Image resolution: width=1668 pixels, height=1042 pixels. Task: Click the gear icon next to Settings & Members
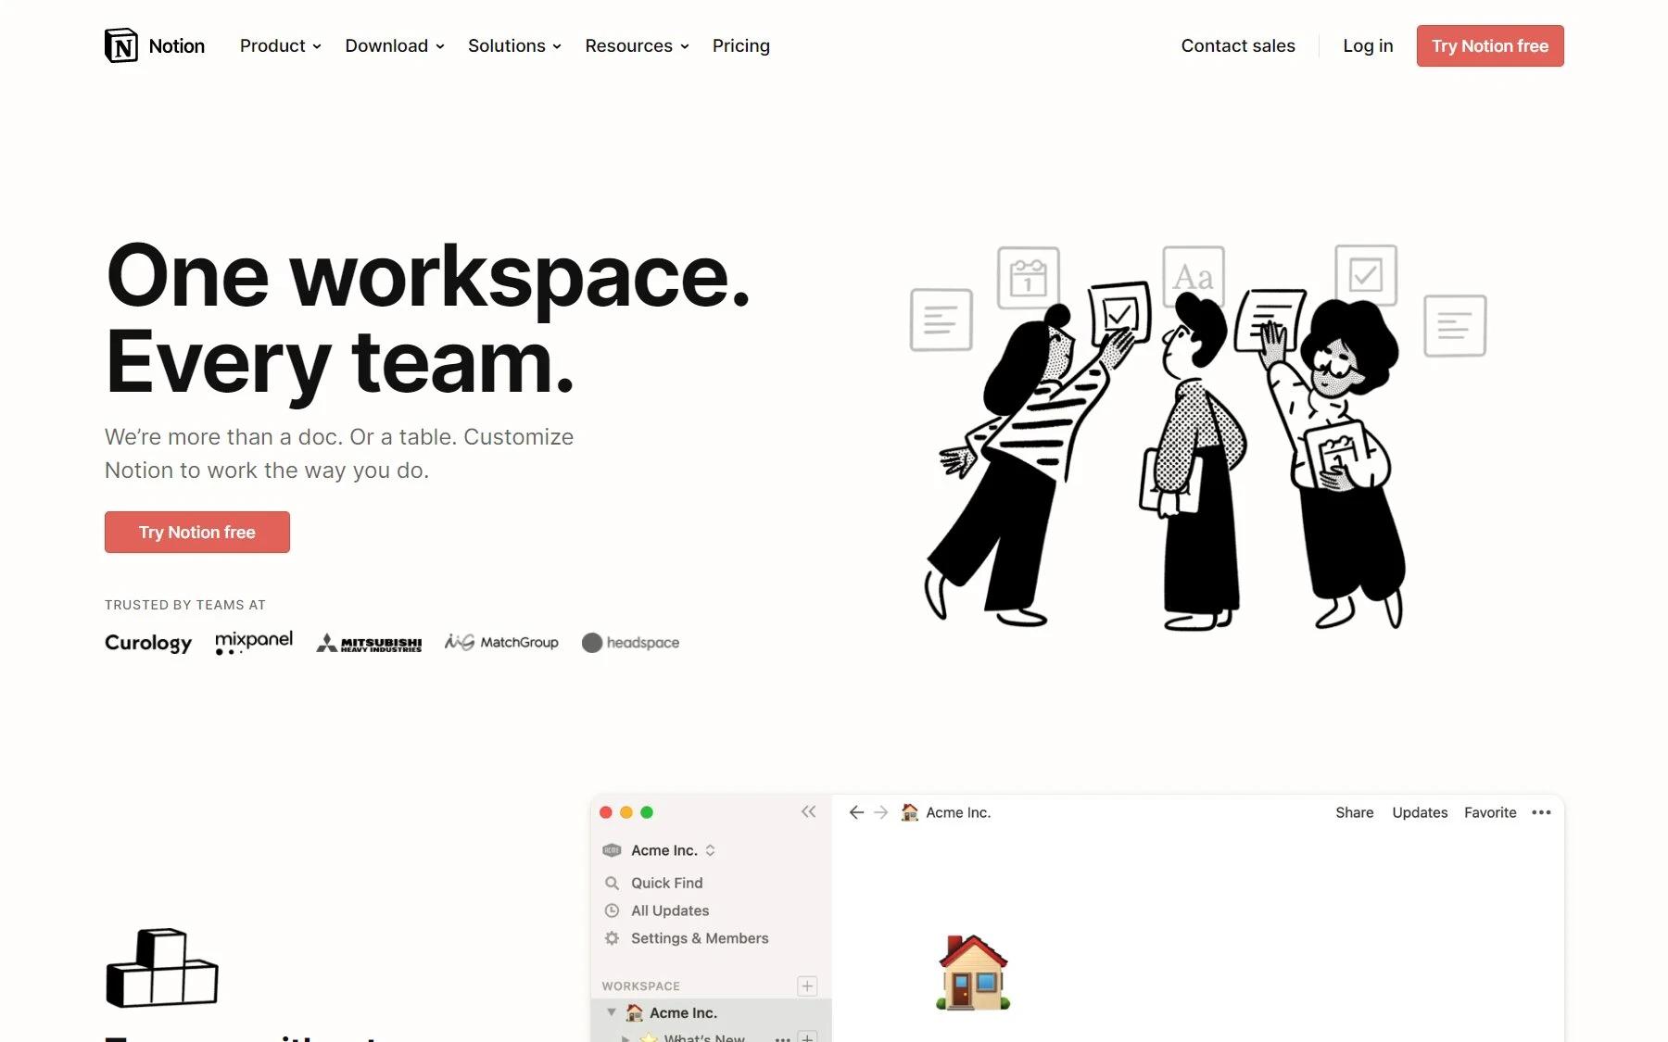(x=612, y=938)
